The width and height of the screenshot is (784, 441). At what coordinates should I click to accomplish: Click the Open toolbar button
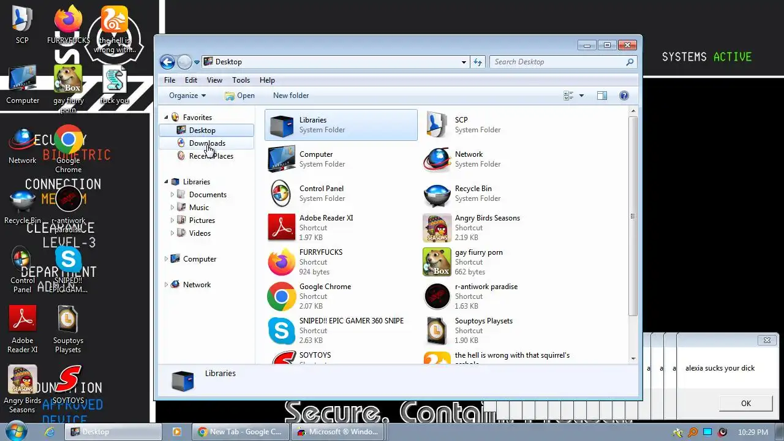(x=239, y=96)
